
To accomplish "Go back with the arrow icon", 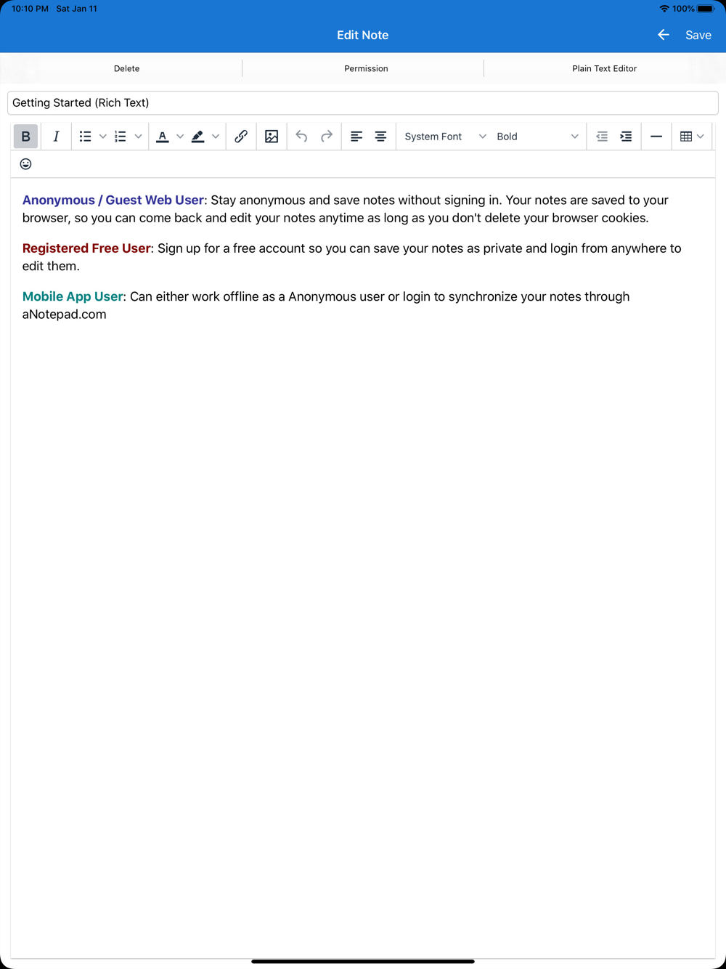I will pyautogui.click(x=664, y=35).
